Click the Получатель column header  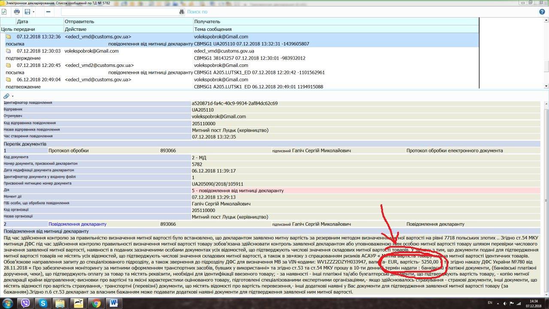[207, 21]
